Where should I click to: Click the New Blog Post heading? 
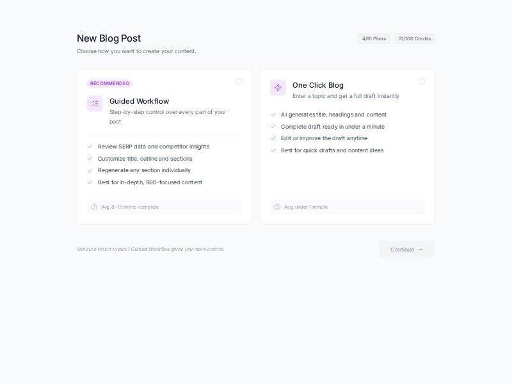(108, 38)
